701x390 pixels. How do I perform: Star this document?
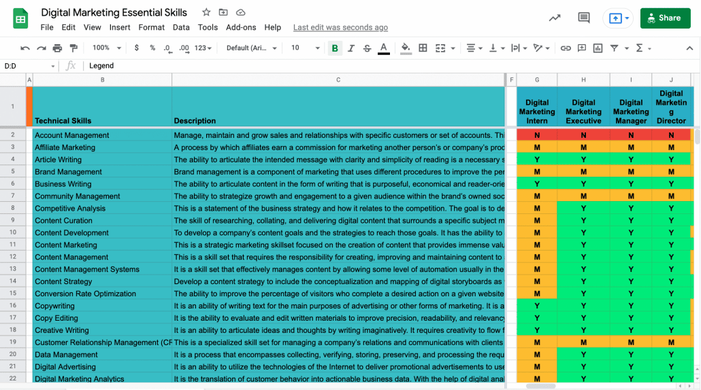pos(206,12)
